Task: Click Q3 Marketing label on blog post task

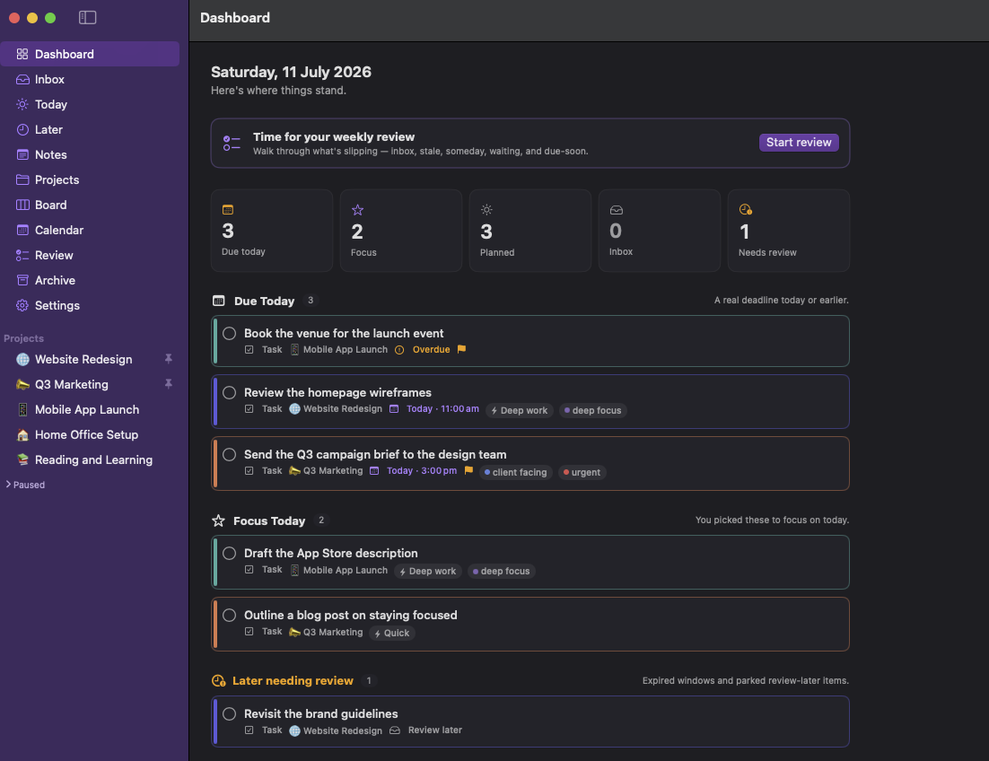Action: [x=333, y=632]
